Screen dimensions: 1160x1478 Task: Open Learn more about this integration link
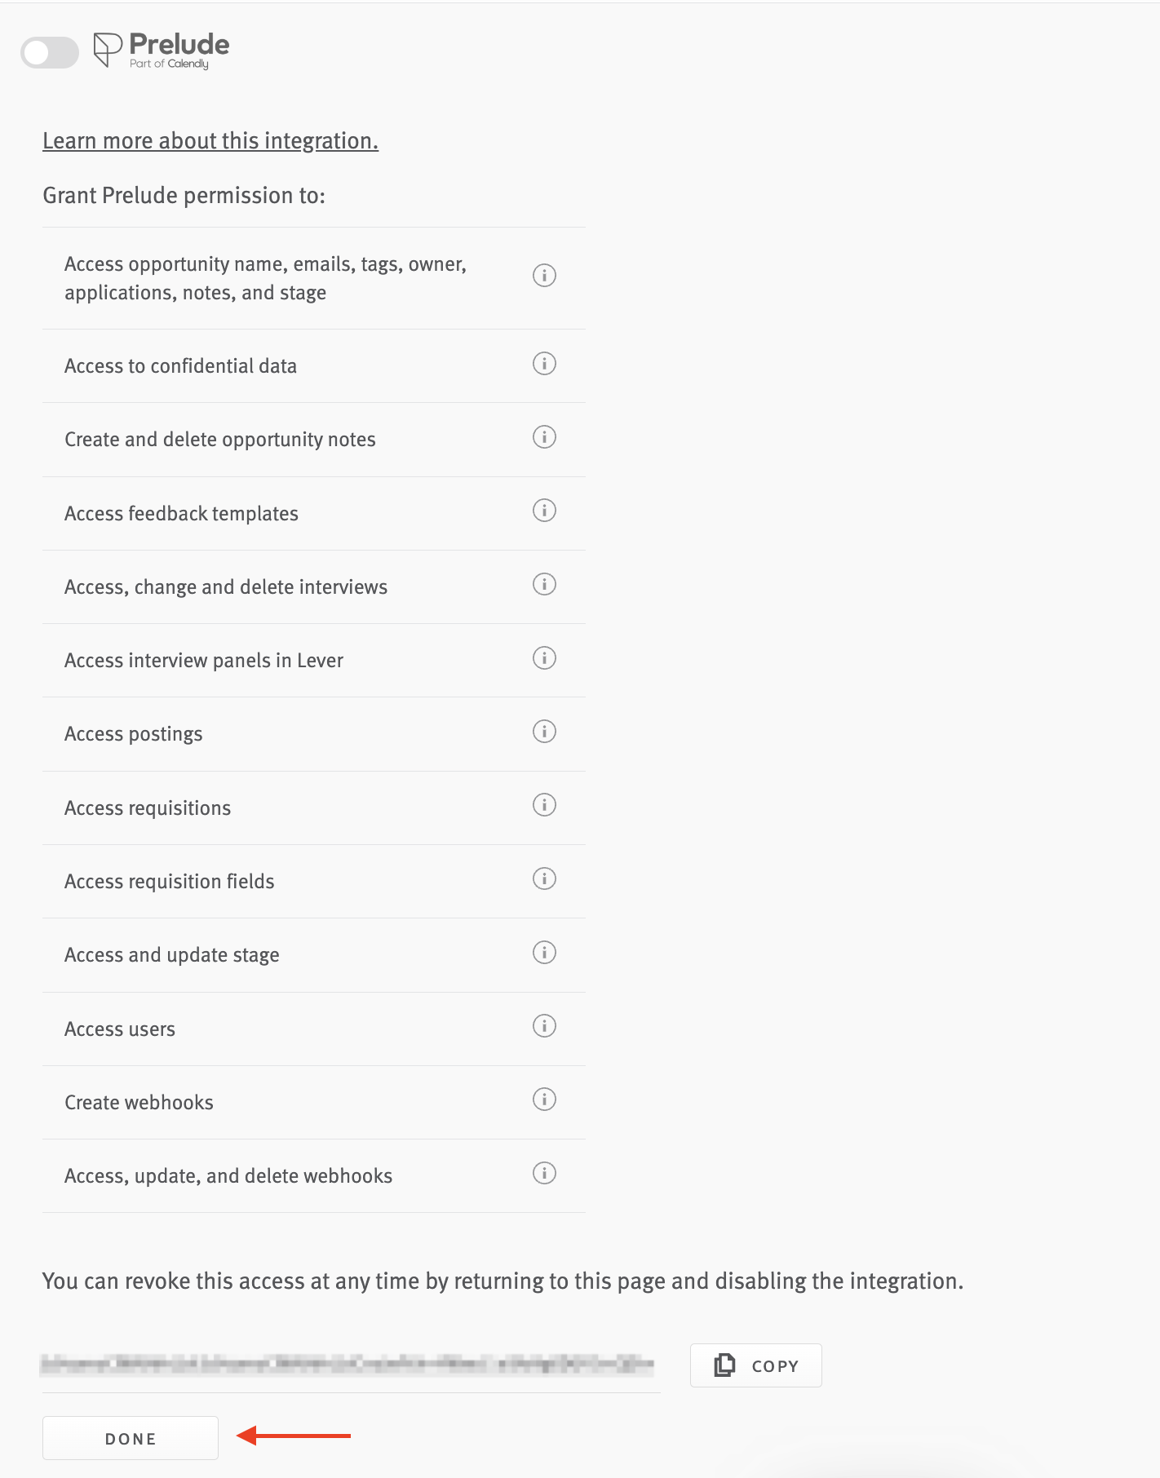point(210,141)
